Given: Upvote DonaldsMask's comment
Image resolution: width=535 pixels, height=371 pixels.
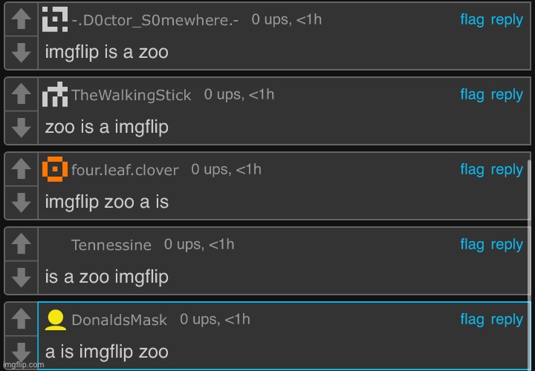Looking at the screenshot, I should click(x=22, y=318).
